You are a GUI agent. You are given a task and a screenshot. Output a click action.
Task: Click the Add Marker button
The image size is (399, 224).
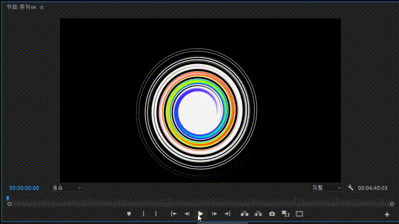(129, 214)
